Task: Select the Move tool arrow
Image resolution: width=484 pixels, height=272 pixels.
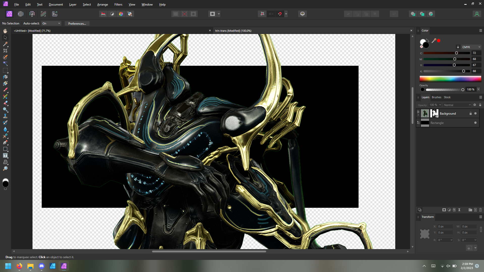Action: (5, 38)
